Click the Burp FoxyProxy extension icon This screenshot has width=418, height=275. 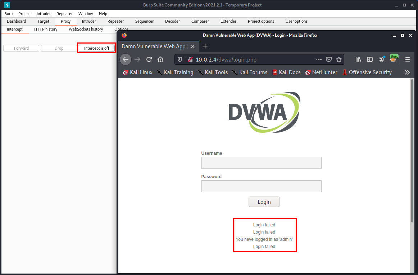point(394,59)
